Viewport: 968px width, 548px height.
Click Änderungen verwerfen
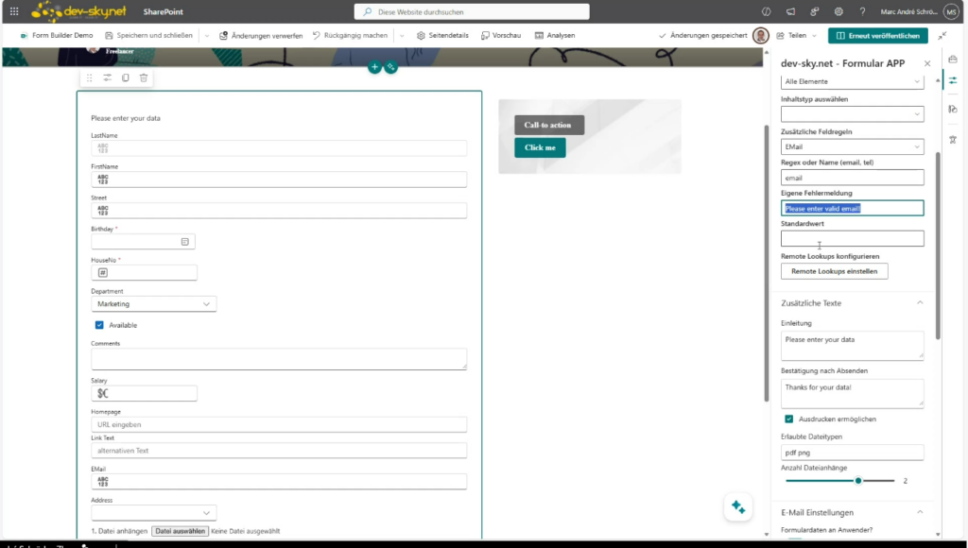coord(261,36)
